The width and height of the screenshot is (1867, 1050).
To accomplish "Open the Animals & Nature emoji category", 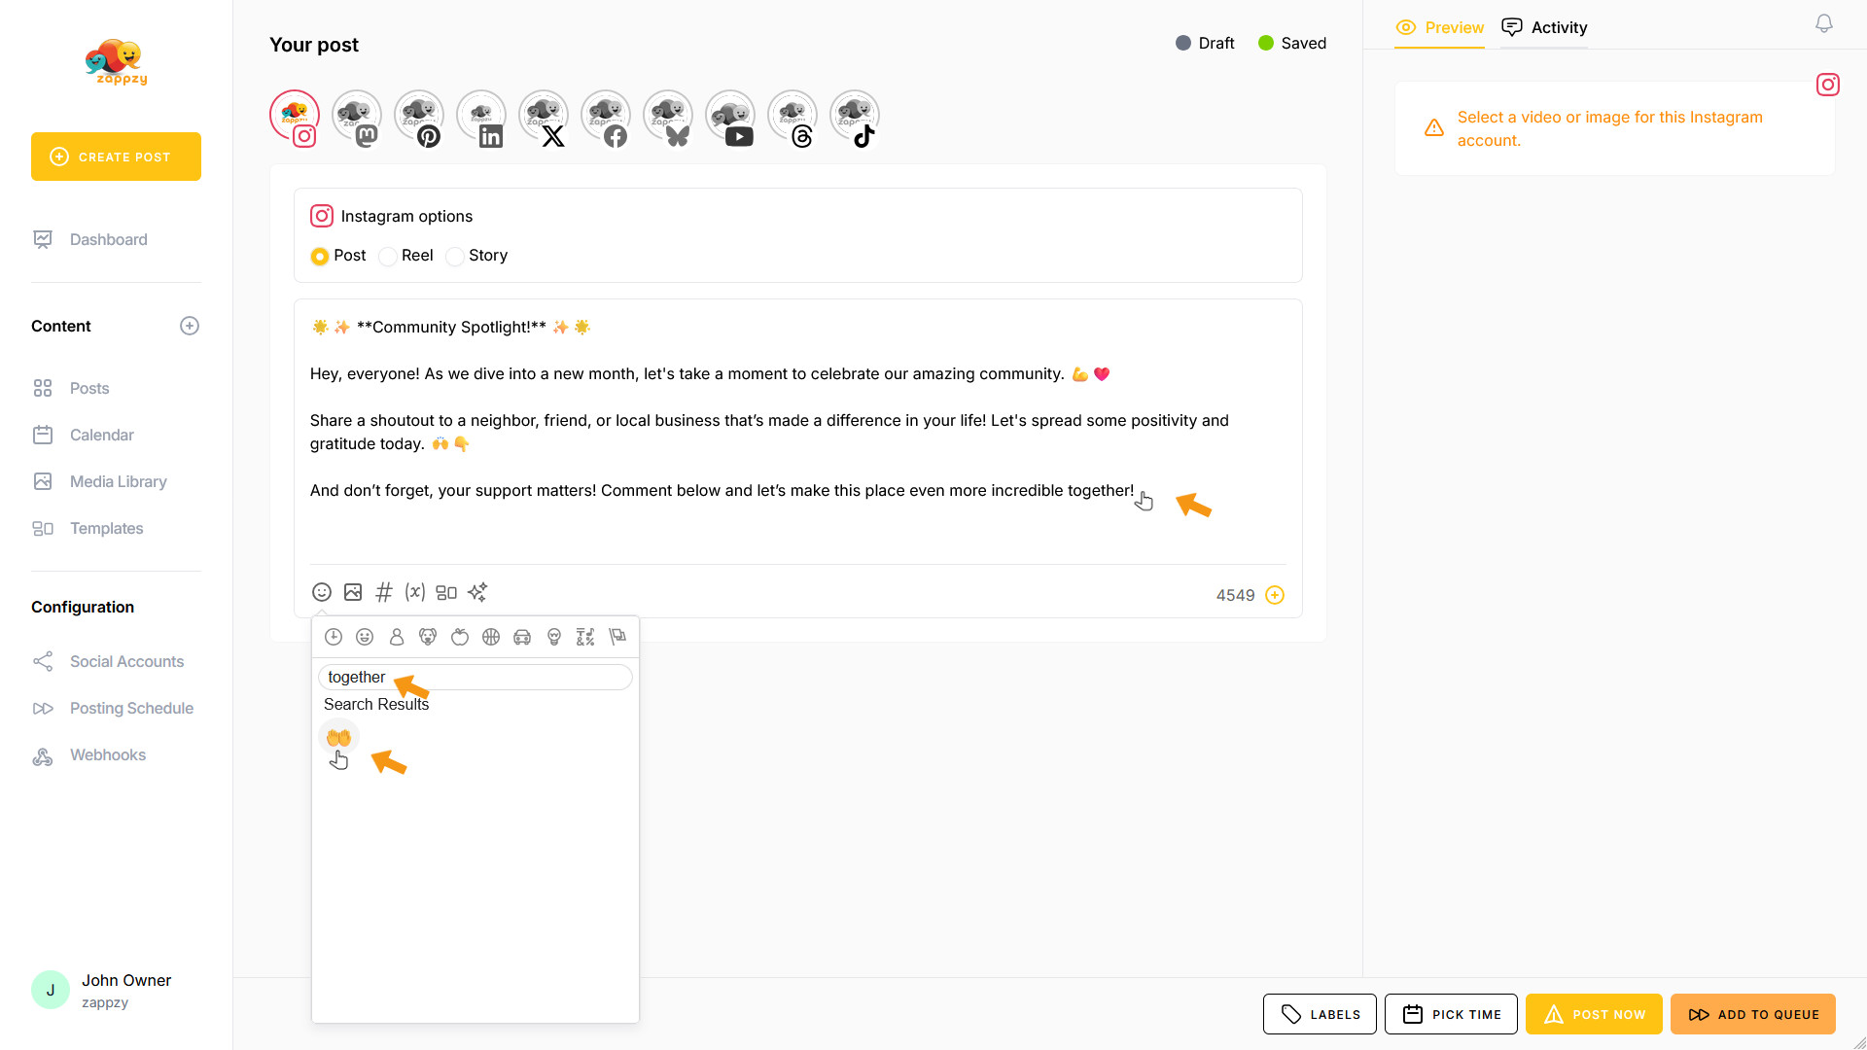I will [428, 637].
